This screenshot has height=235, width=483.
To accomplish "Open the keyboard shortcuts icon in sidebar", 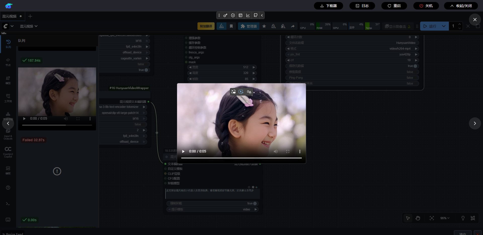I will 8,220.
